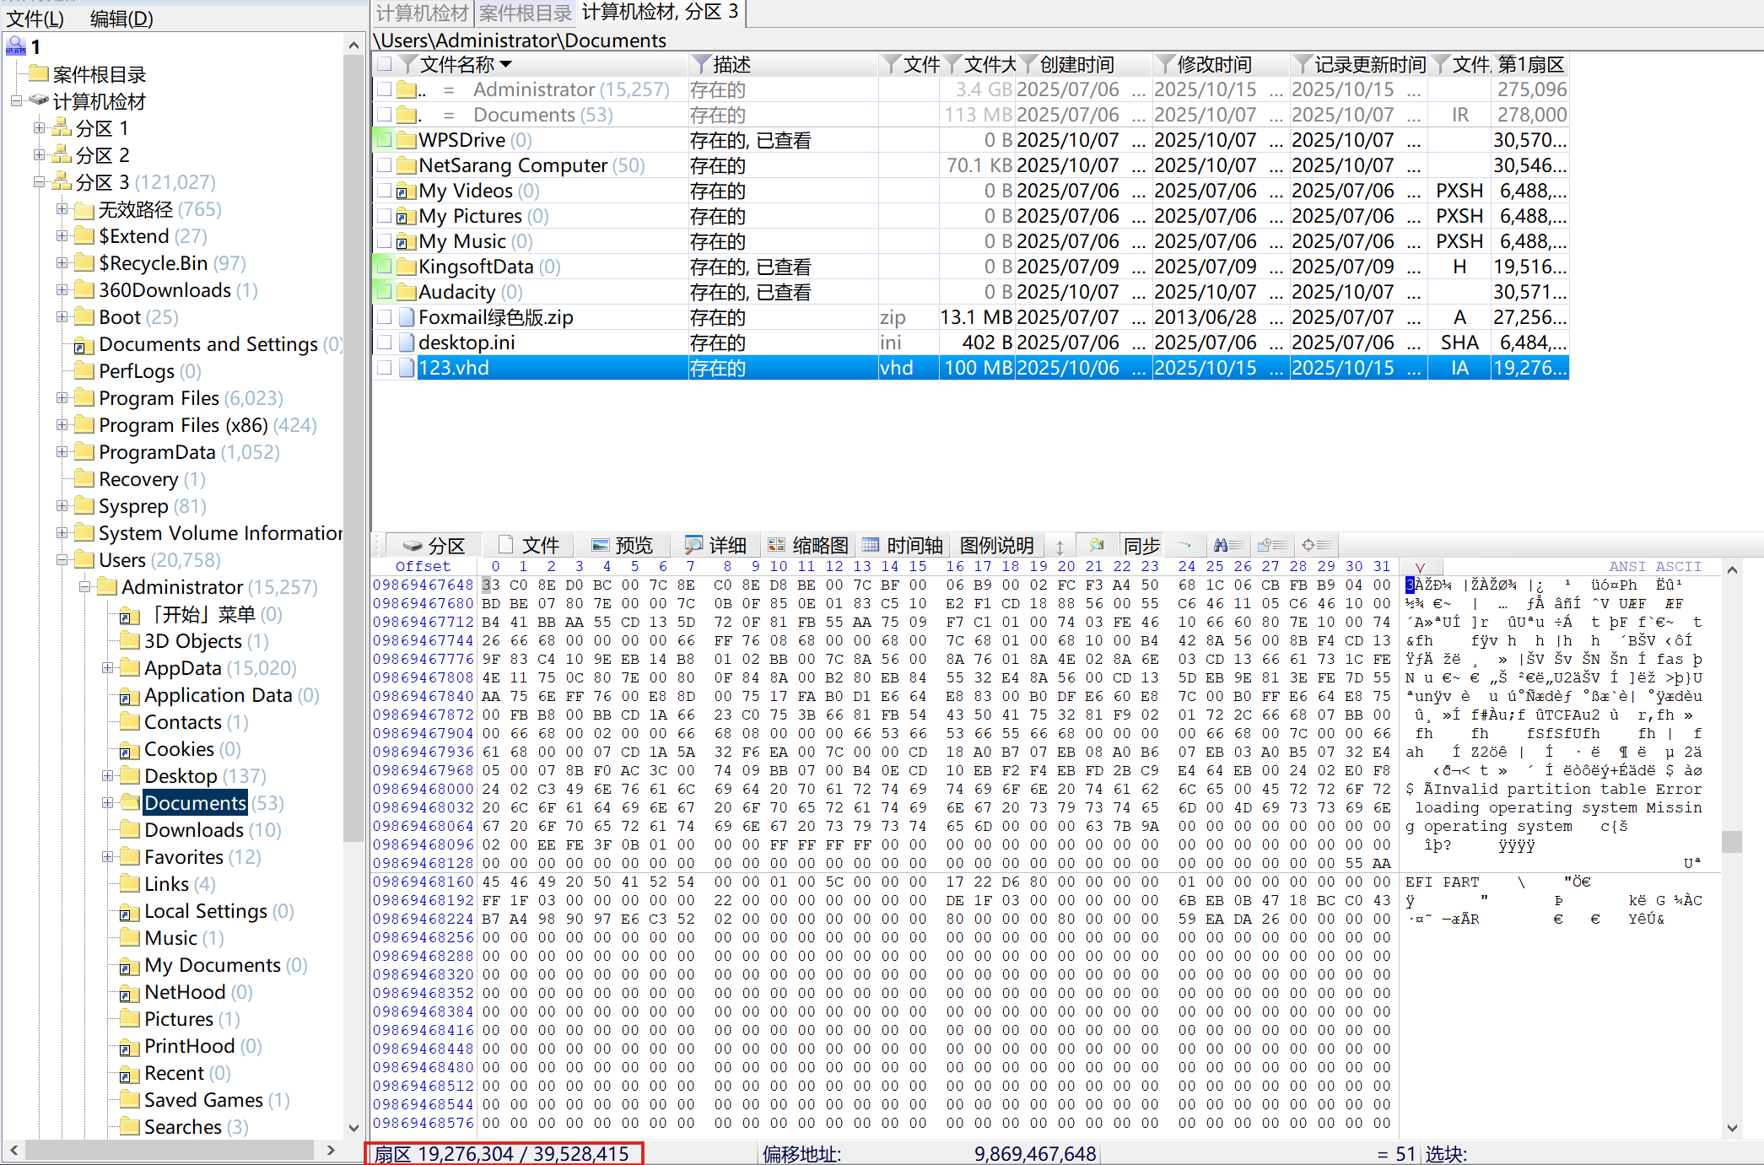Click the filter funnel on 文件名称 column
The image size is (1764, 1165).
pyautogui.click(x=408, y=64)
